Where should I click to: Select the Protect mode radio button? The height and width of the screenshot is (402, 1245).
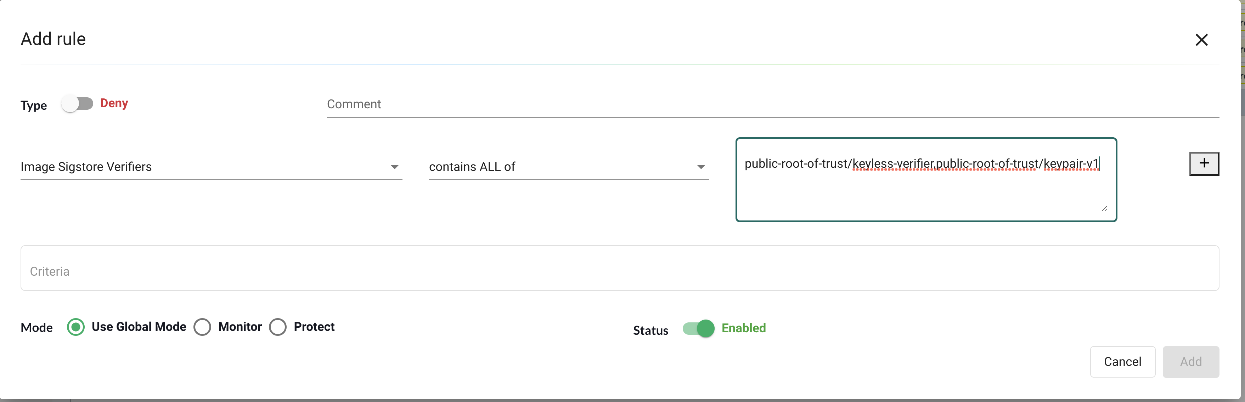coord(278,327)
